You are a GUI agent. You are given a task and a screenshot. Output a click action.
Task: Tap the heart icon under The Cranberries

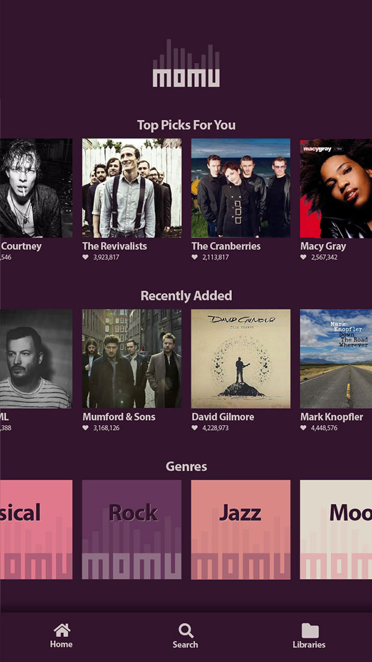tap(195, 257)
